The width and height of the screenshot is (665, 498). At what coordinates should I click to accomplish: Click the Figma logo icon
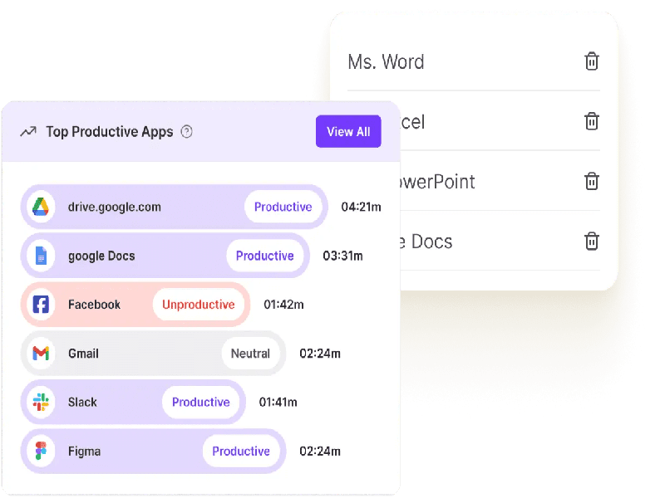coord(41,451)
